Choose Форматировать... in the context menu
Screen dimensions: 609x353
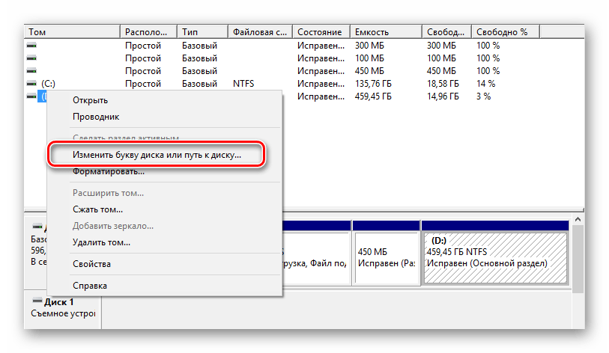tap(109, 171)
